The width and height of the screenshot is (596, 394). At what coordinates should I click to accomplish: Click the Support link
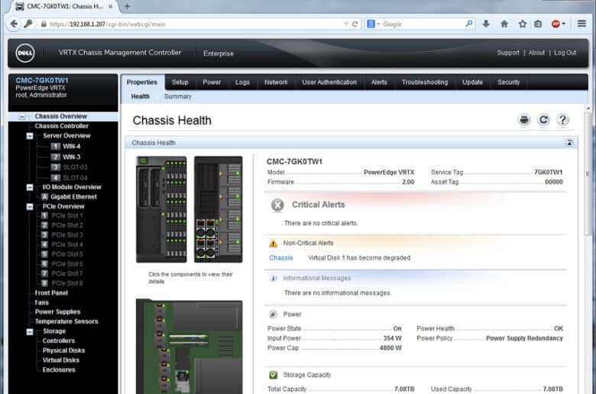point(508,53)
